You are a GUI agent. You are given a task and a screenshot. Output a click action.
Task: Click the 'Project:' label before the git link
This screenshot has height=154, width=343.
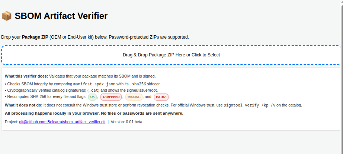(12, 122)
